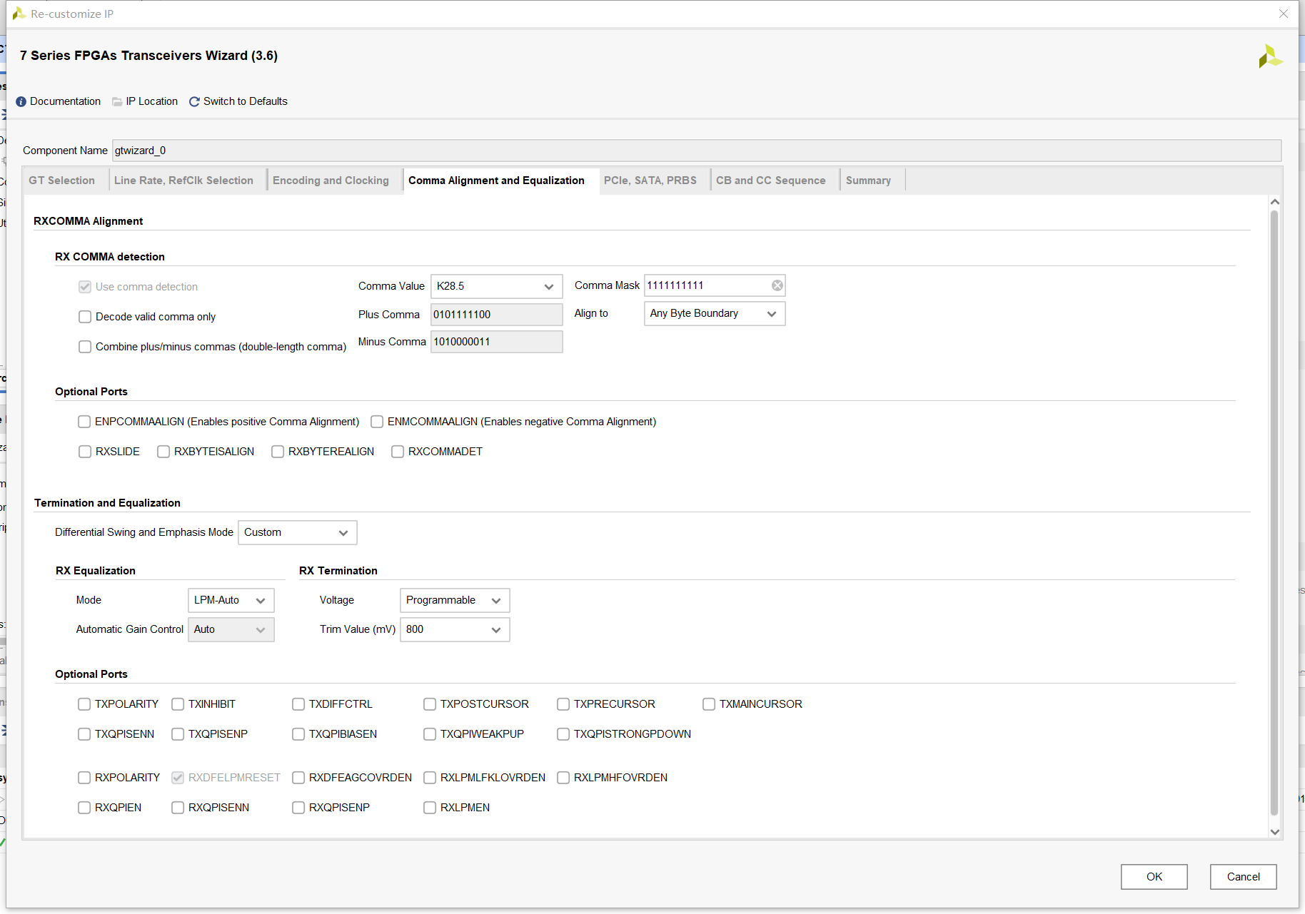Enable the TXPRECURSOR port checkbox
This screenshot has height=914, width=1305.
[x=563, y=704]
